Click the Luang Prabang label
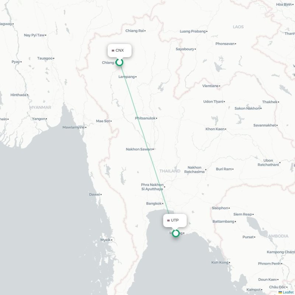 click(x=192, y=31)
